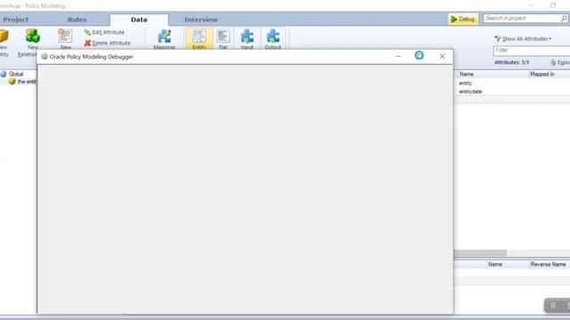Click the Export button
Screen dimensions: 570x320
tap(560, 62)
